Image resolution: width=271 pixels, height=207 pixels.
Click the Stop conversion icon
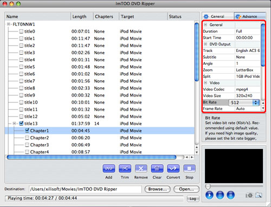coord(189,169)
